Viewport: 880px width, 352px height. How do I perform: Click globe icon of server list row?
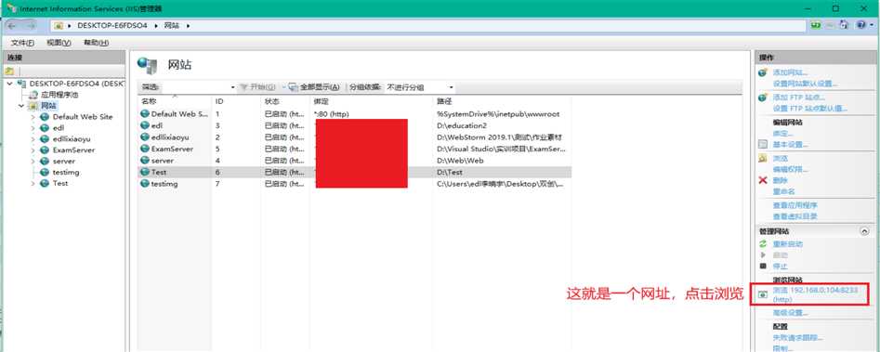(145, 161)
